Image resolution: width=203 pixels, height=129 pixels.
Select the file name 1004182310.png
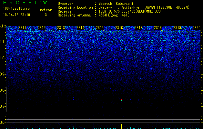point(17,9)
